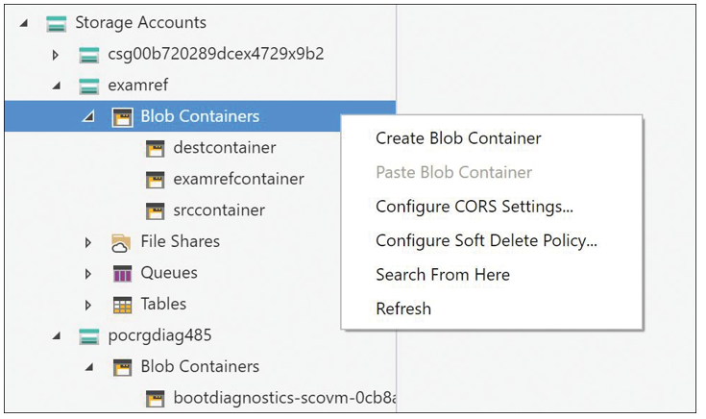Viewport: 706px width, 419px height.
Task: Click the examref storage account icon
Action: pyautogui.click(x=88, y=86)
